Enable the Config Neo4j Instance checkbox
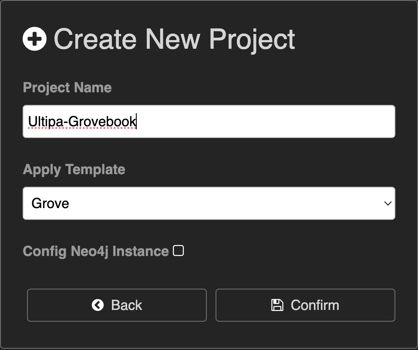The height and width of the screenshot is (350, 418). coord(178,251)
